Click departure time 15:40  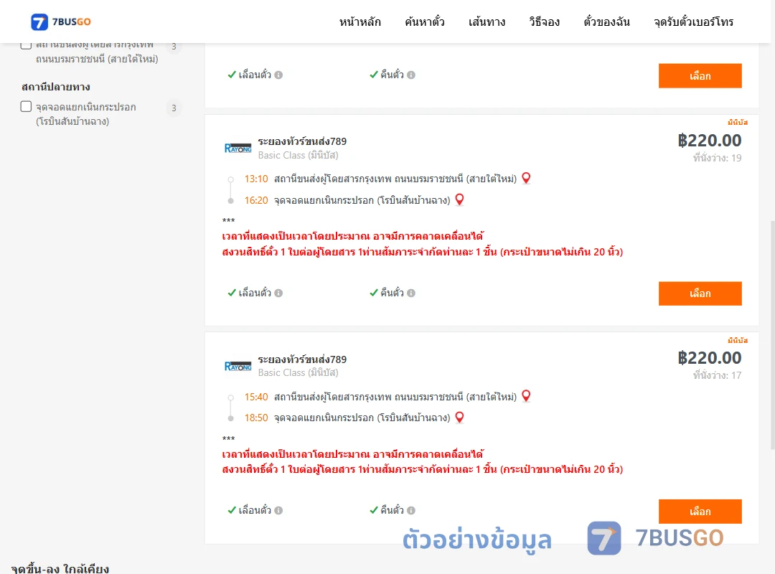(x=256, y=397)
